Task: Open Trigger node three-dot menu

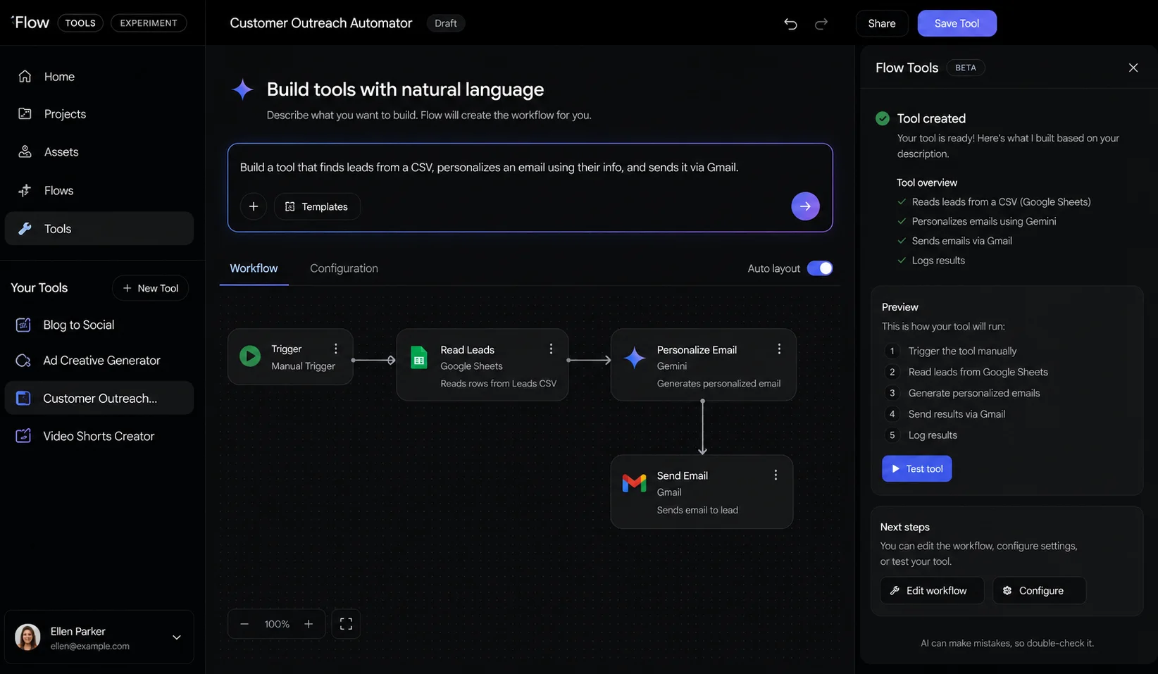Action: click(x=336, y=349)
